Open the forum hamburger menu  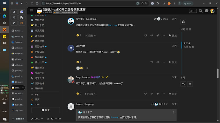pos(32,11)
